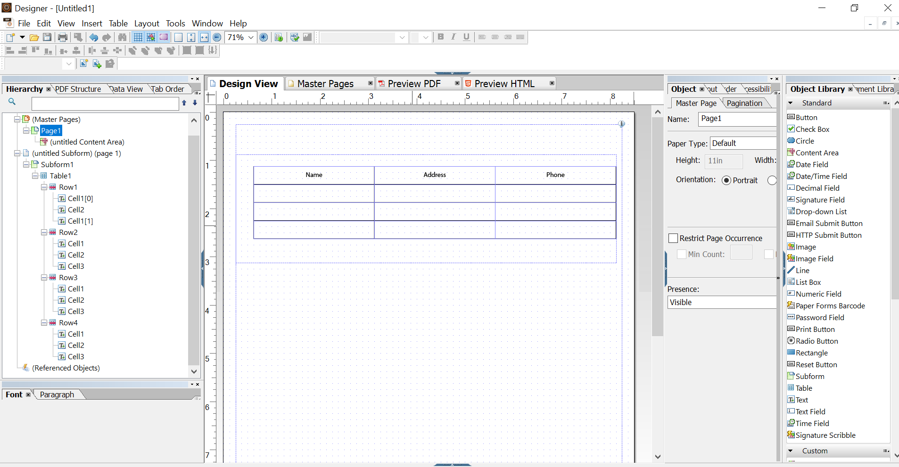
Task: Click the new style sheet icon
Action: point(84,64)
